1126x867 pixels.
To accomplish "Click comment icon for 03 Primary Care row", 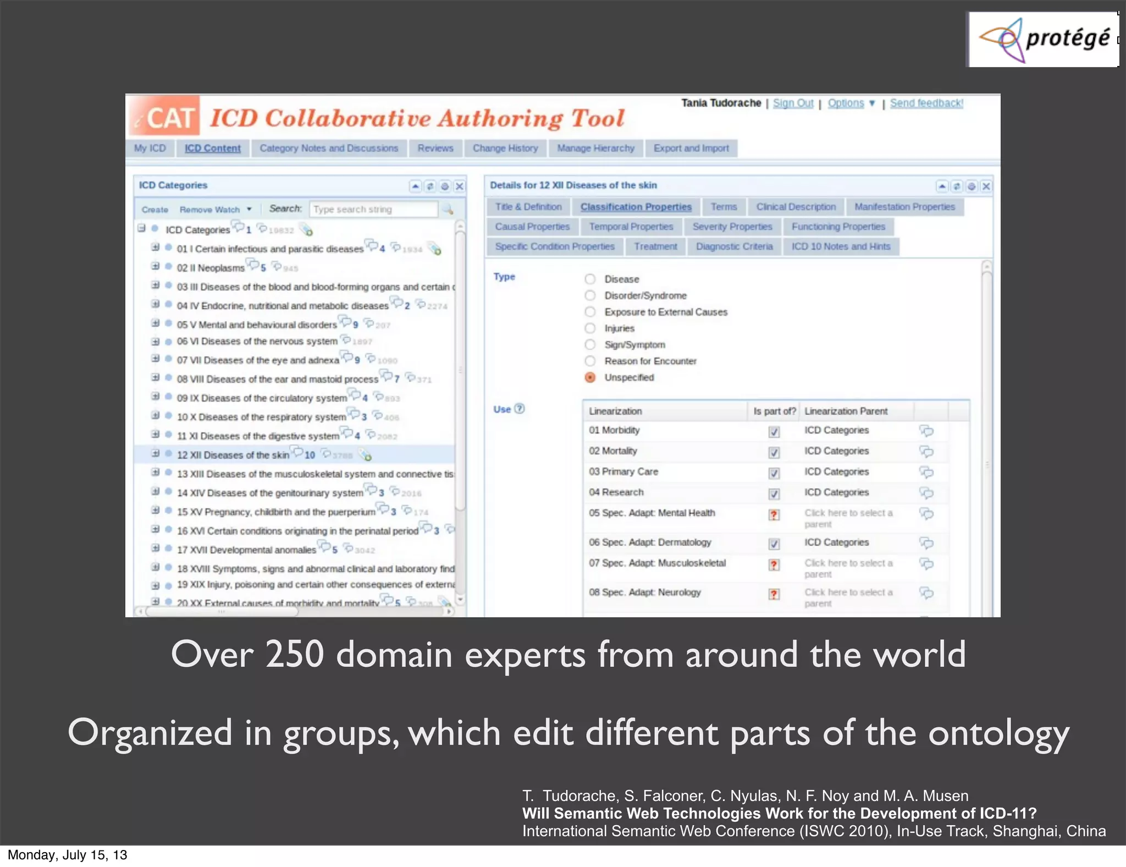I will (x=926, y=472).
